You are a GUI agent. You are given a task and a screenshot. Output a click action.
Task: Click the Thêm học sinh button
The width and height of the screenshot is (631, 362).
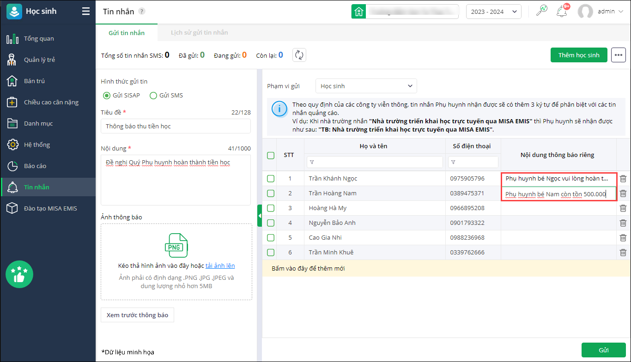point(578,55)
